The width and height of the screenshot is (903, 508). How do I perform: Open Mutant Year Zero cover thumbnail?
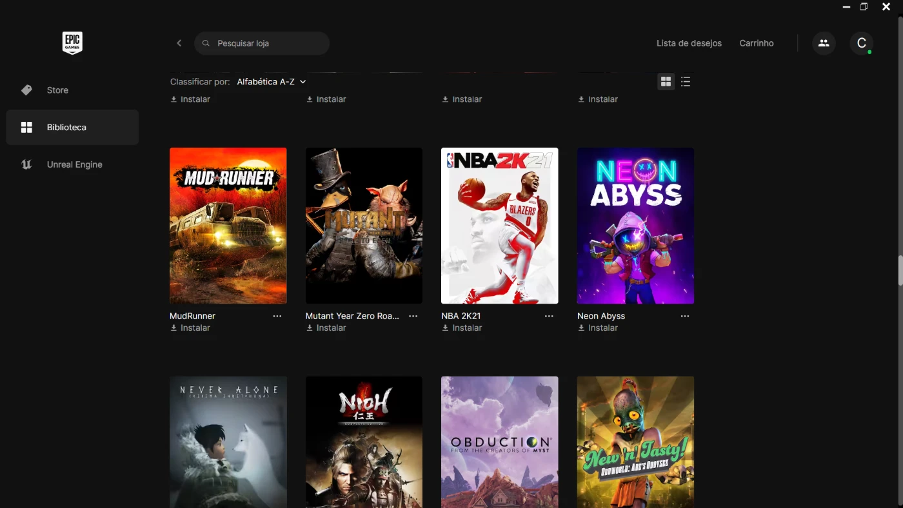point(364,226)
